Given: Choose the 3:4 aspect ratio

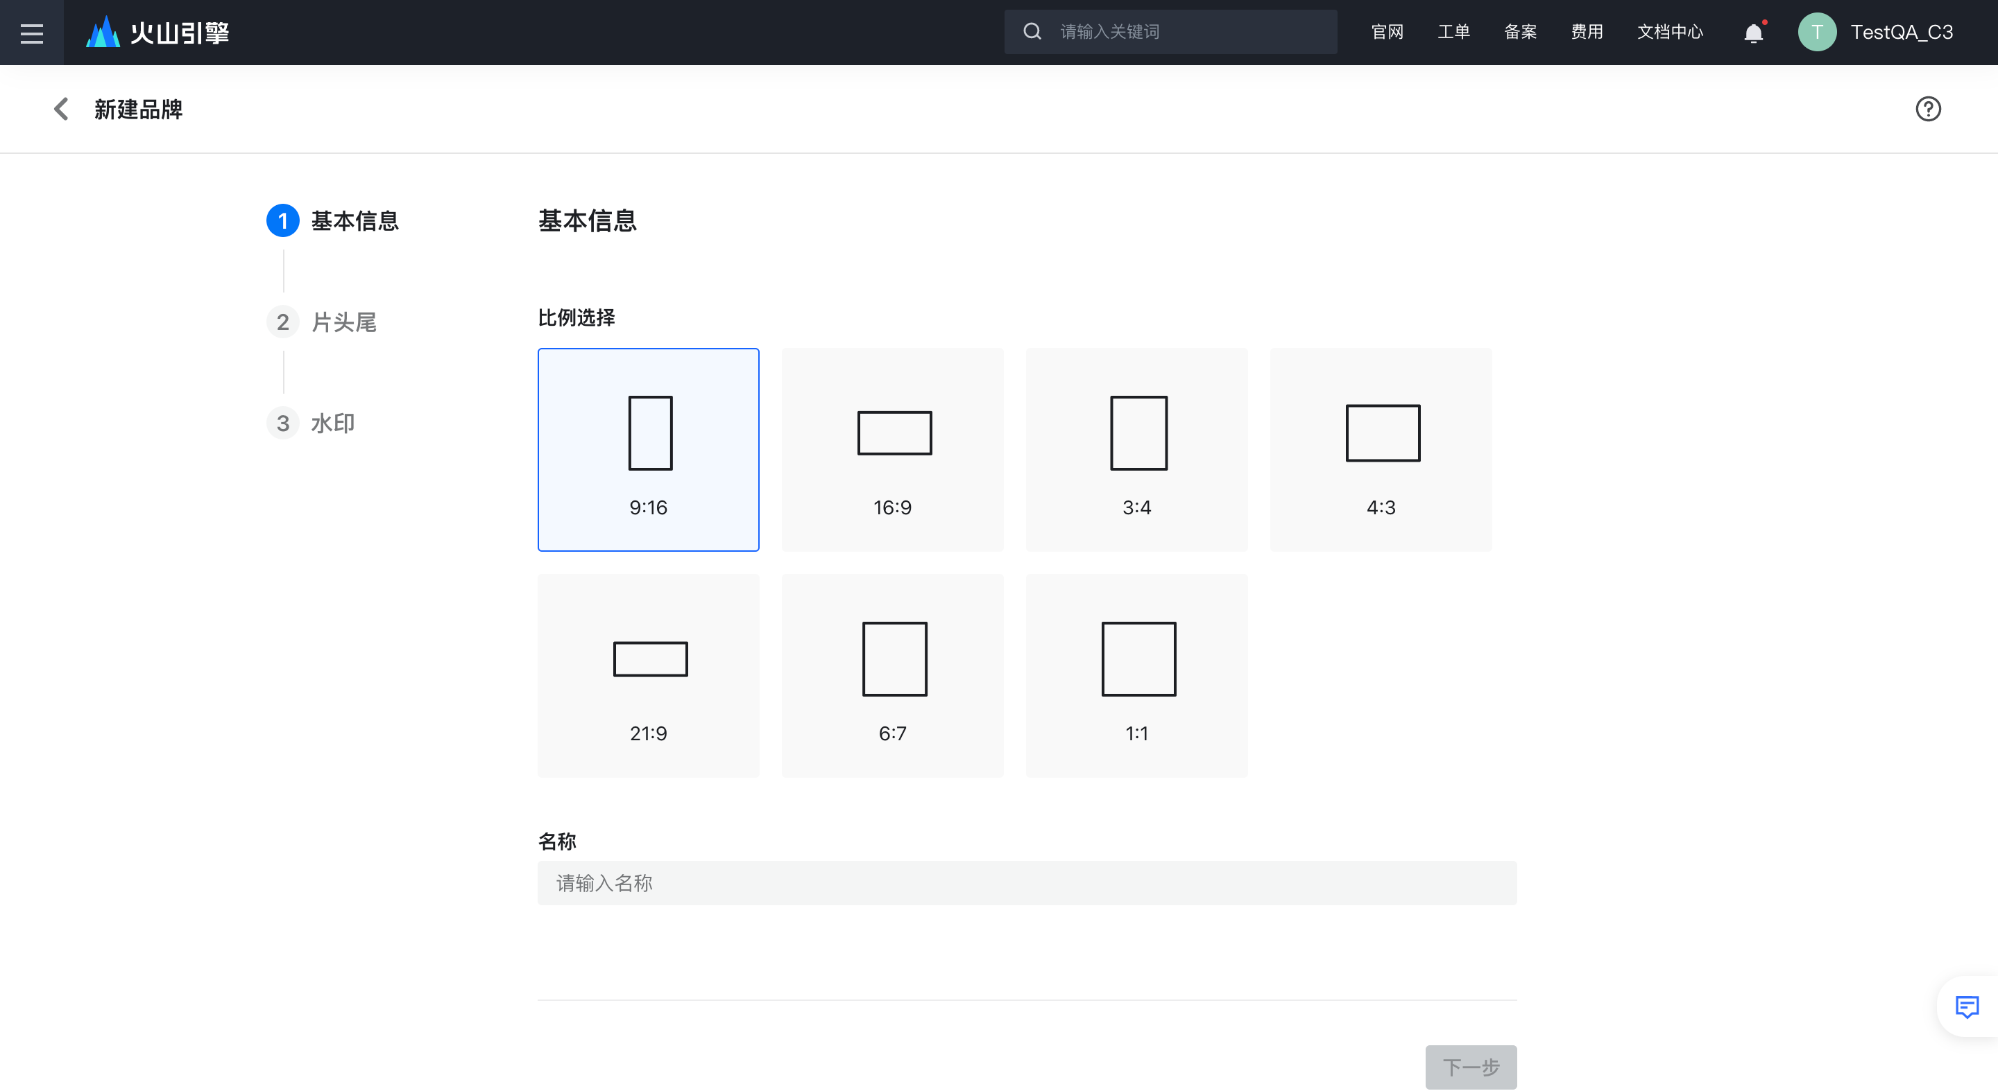Looking at the screenshot, I should (x=1136, y=449).
